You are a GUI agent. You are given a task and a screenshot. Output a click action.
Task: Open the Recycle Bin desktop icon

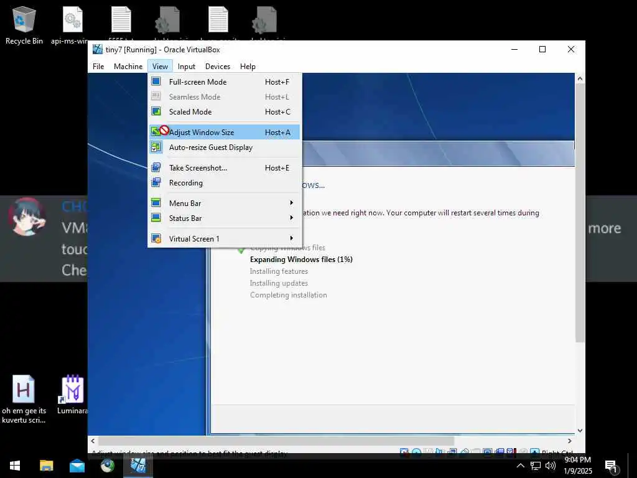click(x=24, y=25)
